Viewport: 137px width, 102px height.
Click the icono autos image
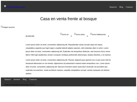point(79,34)
